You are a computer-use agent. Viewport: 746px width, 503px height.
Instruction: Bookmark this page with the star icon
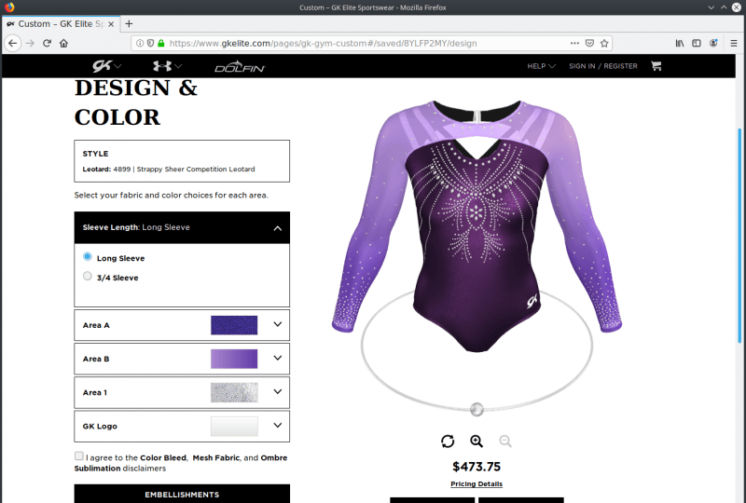604,43
